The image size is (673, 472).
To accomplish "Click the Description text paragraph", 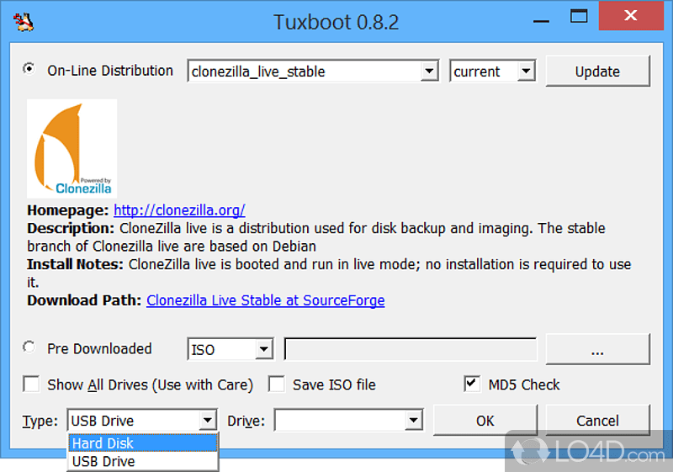I will [316, 237].
